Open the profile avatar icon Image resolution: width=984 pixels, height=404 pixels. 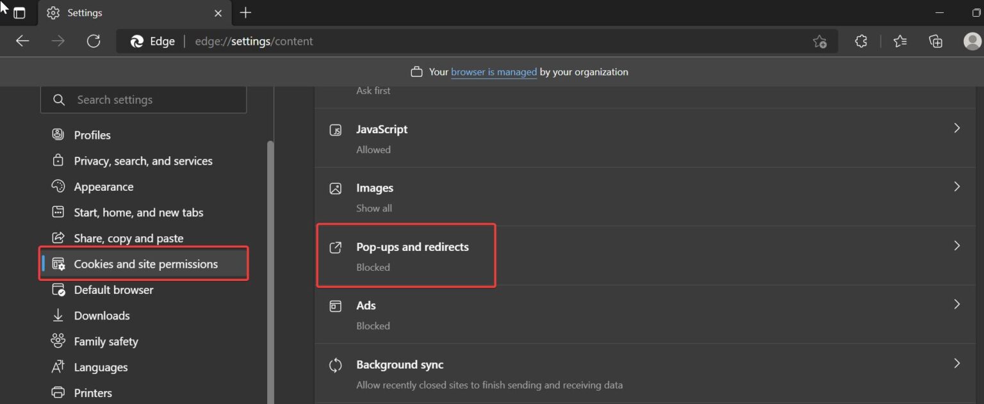coord(972,40)
